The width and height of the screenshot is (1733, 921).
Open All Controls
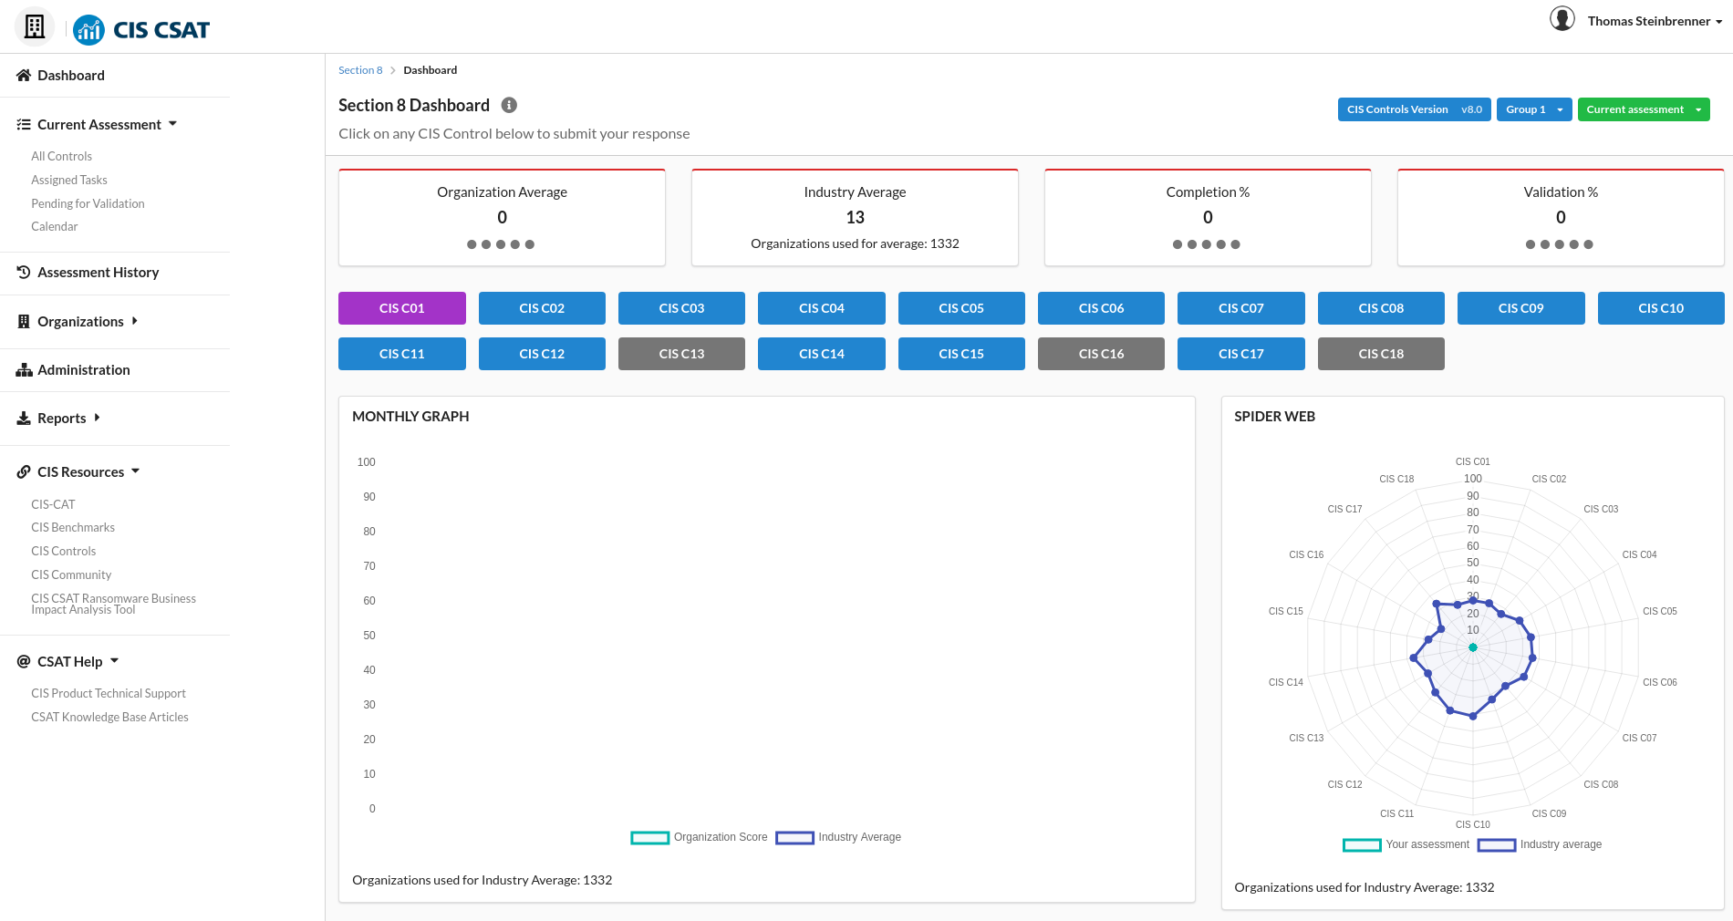pyautogui.click(x=62, y=157)
